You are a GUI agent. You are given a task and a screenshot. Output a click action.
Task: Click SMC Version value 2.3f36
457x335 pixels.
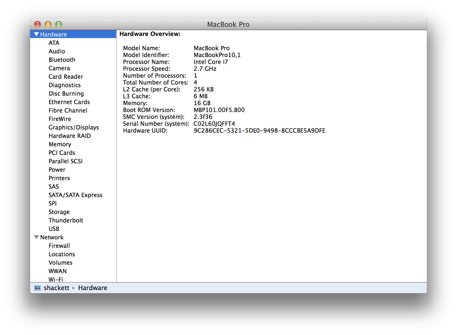203,117
